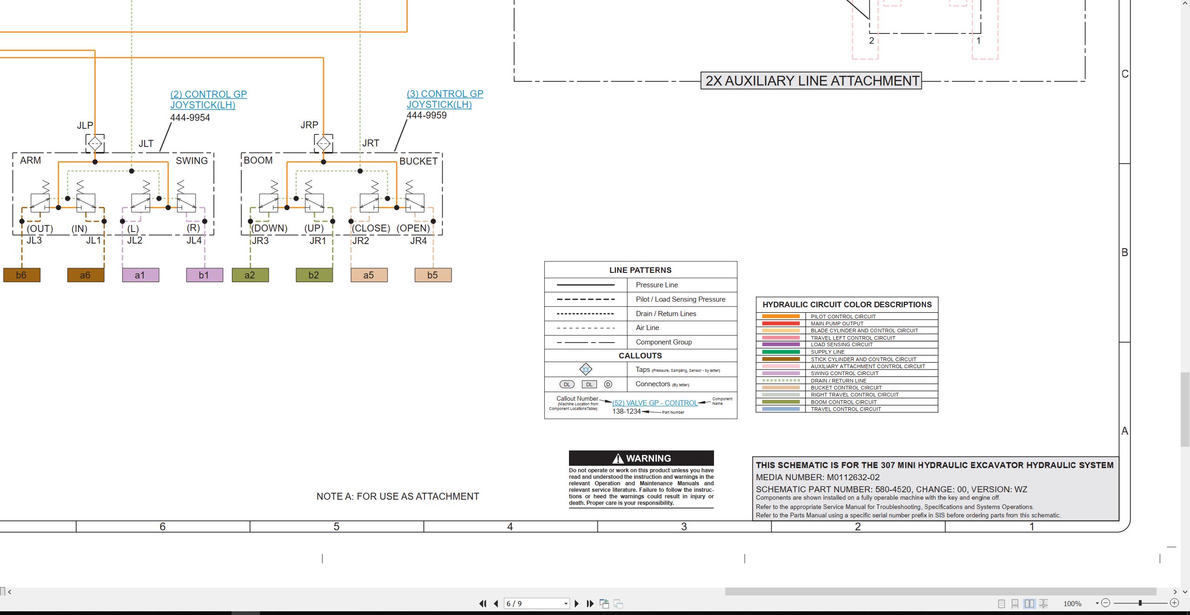Go to the previous page

(496, 603)
